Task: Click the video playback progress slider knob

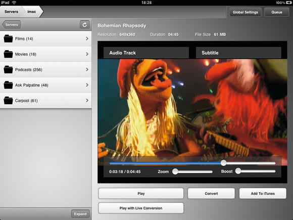Action: (223, 163)
